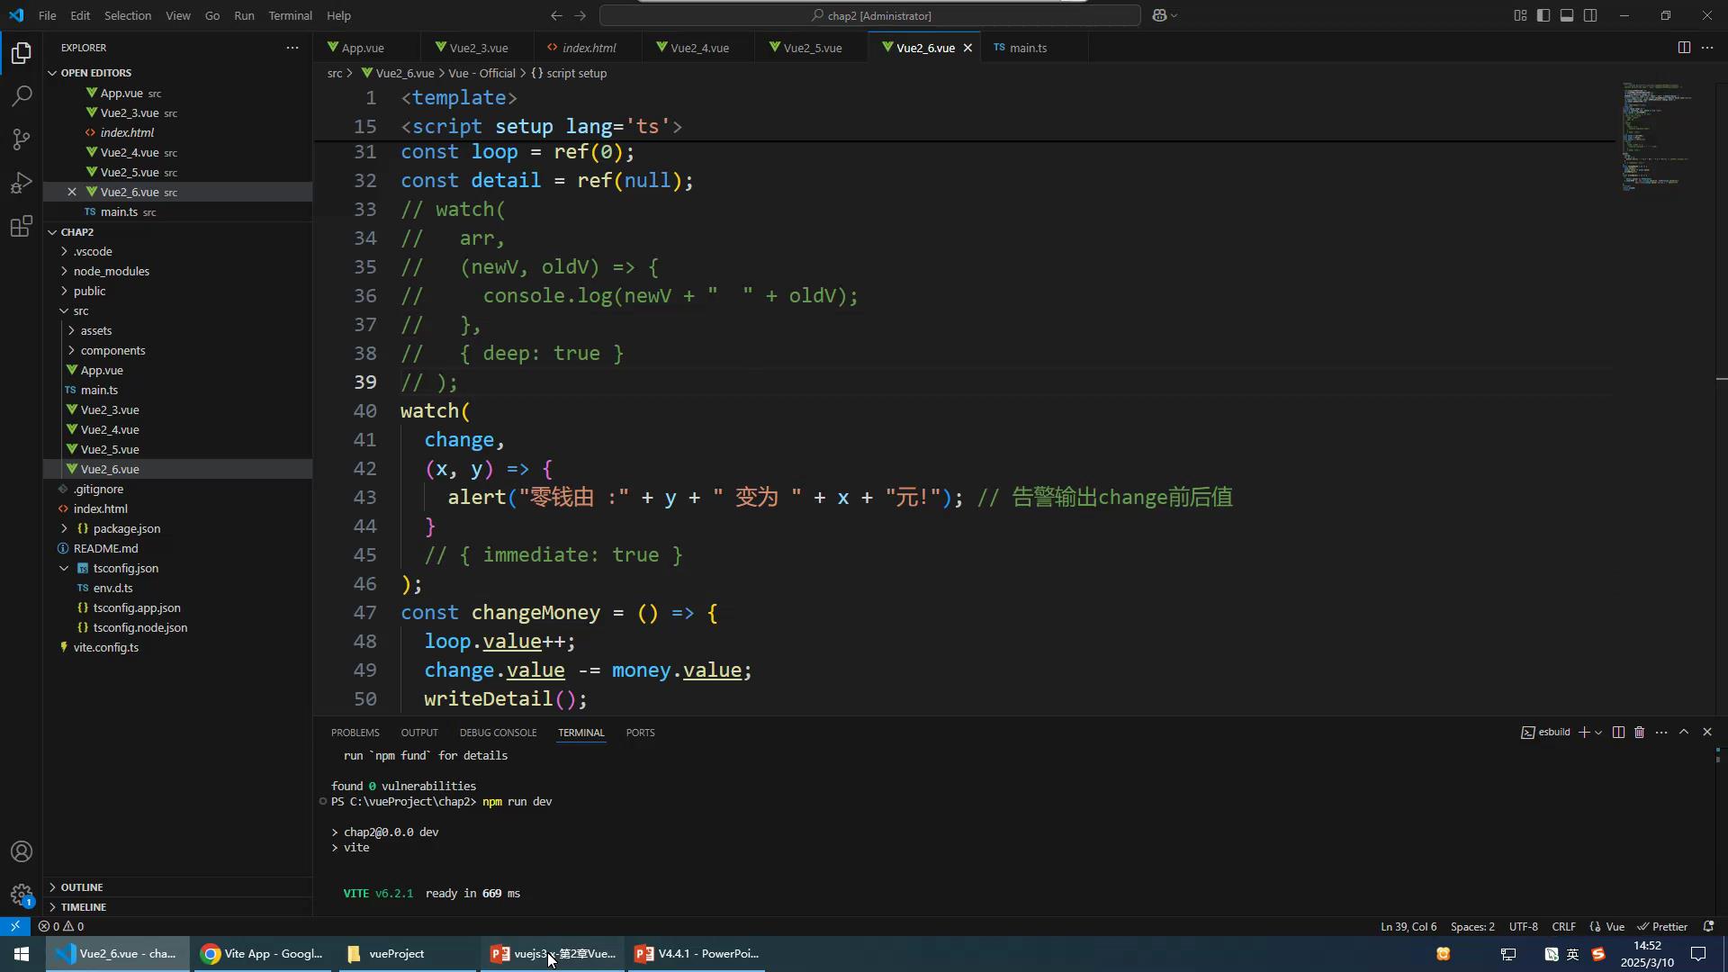Image resolution: width=1728 pixels, height=972 pixels.
Task: Expand the node_modules folder
Action: tap(112, 271)
